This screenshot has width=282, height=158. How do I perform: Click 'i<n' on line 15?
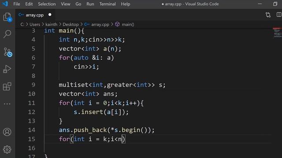[x=116, y=139]
